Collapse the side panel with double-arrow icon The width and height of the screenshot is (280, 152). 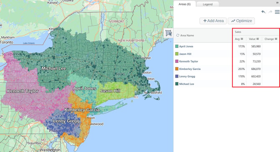277,2
